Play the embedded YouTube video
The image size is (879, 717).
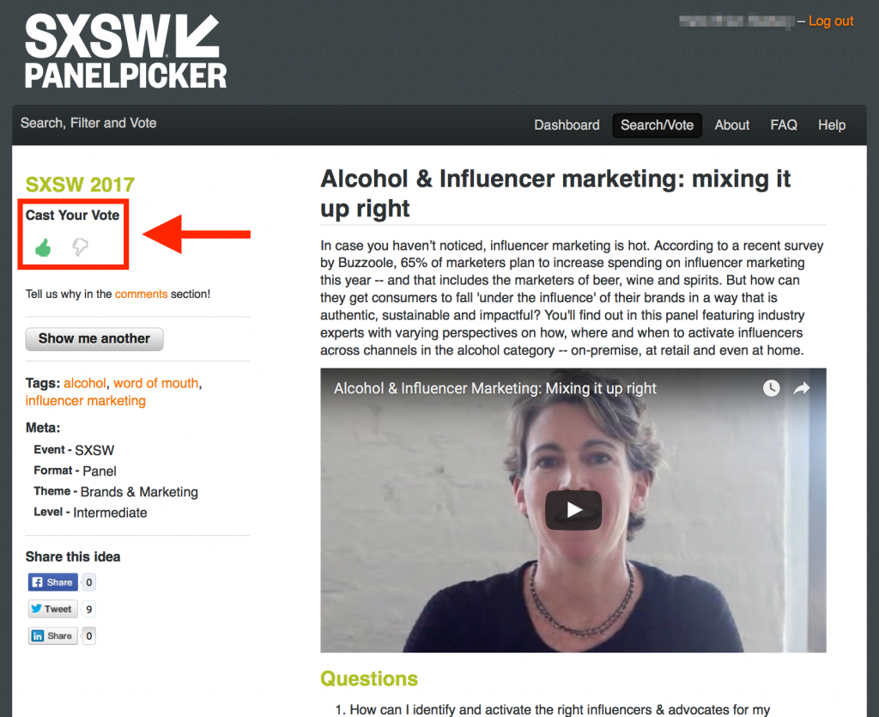573,510
